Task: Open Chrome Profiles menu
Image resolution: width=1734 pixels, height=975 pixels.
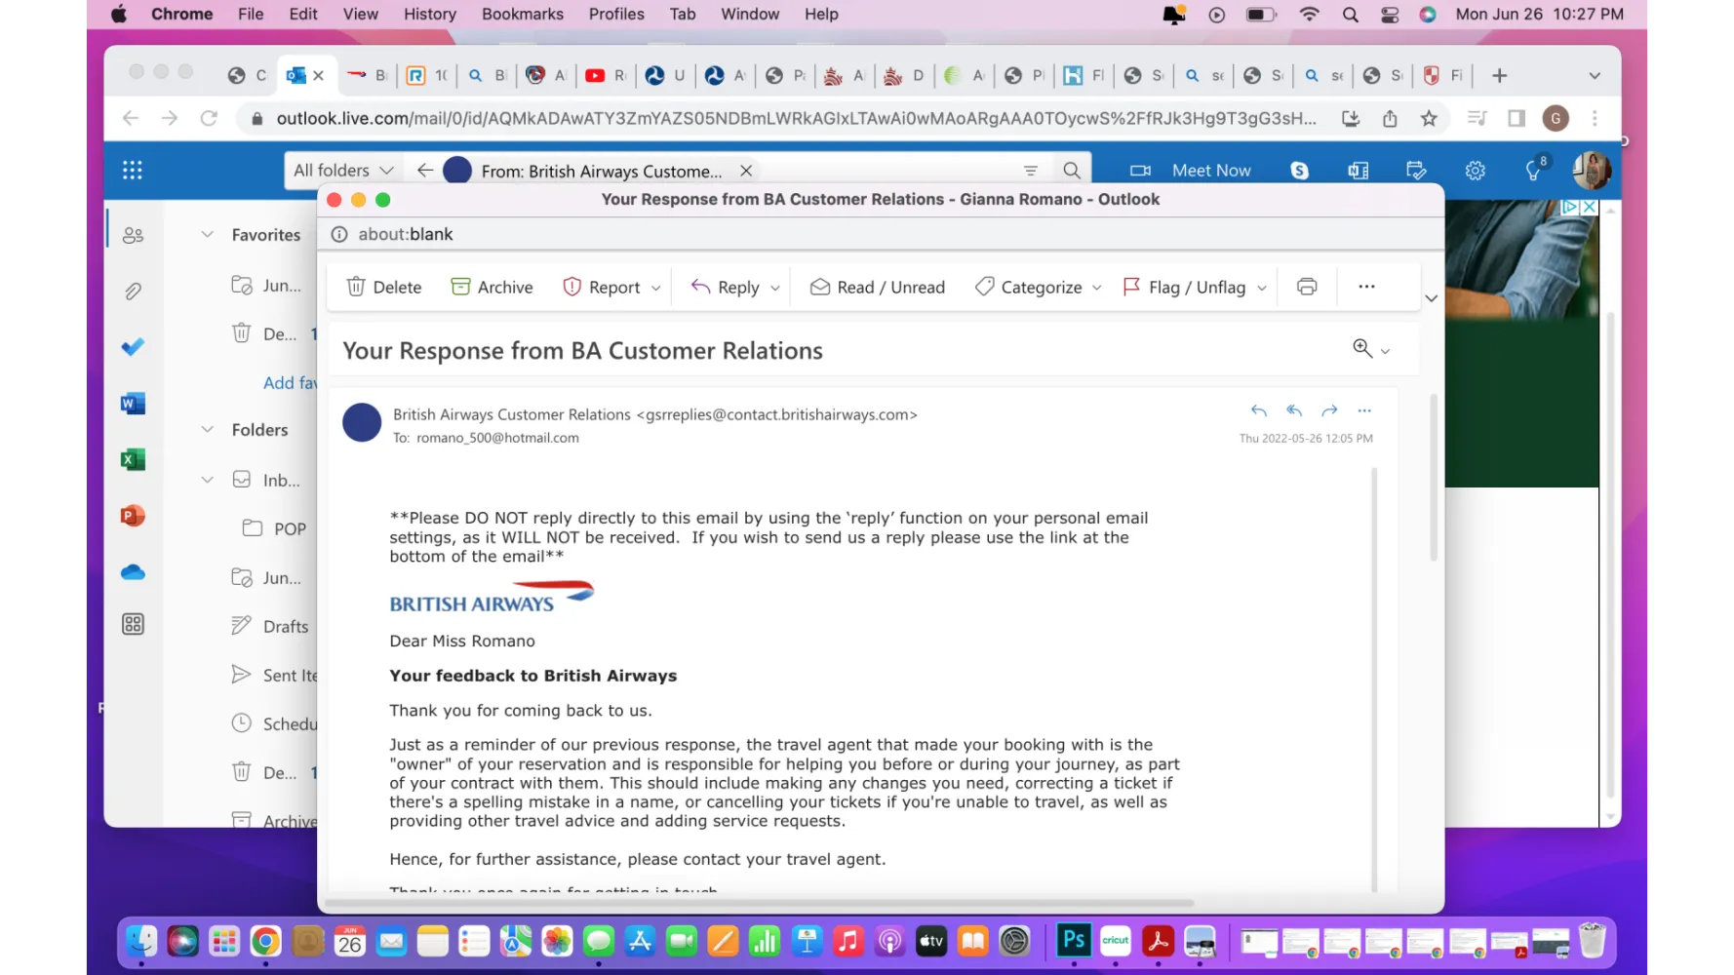Action: (616, 14)
